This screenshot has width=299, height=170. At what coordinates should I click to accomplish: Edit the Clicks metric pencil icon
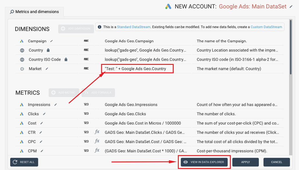coord(44,114)
